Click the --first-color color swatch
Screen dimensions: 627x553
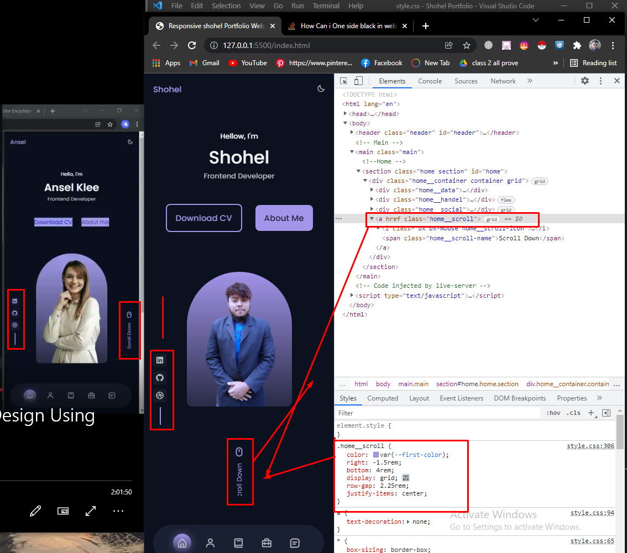[x=376, y=455]
